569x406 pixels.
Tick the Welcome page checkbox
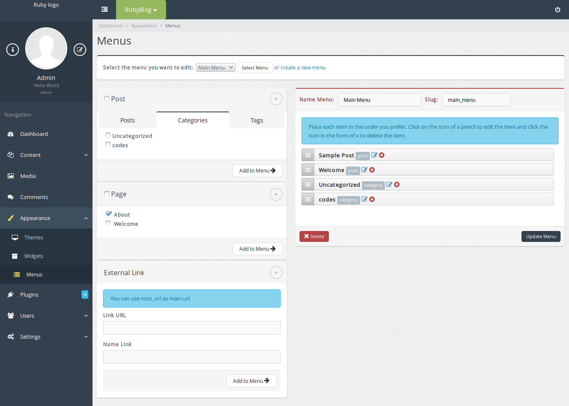click(x=108, y=223)
